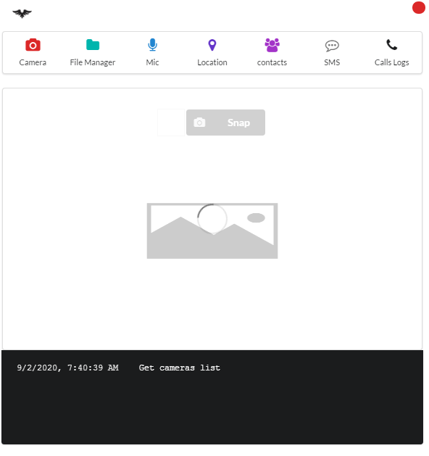Click the blue Mic microphone icon

(x=152, y=45)
